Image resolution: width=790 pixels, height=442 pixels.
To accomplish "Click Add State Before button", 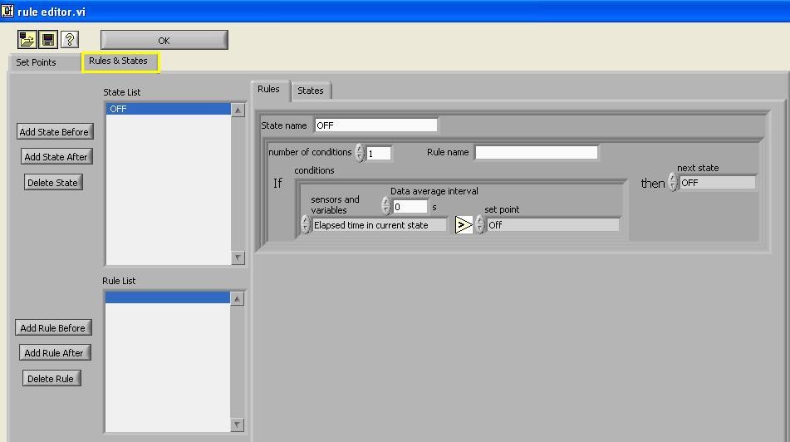I will [55, 131].
